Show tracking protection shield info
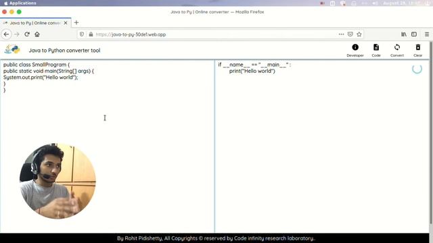Viewport: 433px width, 243px height. point(82,34)
